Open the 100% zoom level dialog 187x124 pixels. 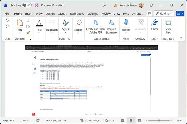pyautogui.click(x=179, y=120)
